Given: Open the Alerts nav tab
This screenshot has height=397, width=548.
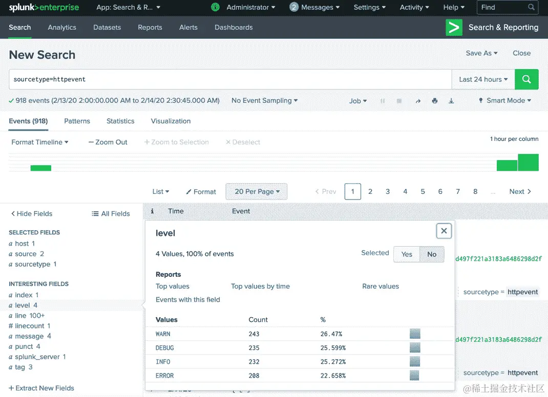Looking at the screenshot, I should [x=188, y=27].
